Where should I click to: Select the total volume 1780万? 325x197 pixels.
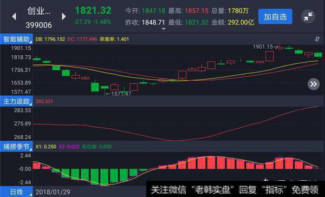(238, 11)
